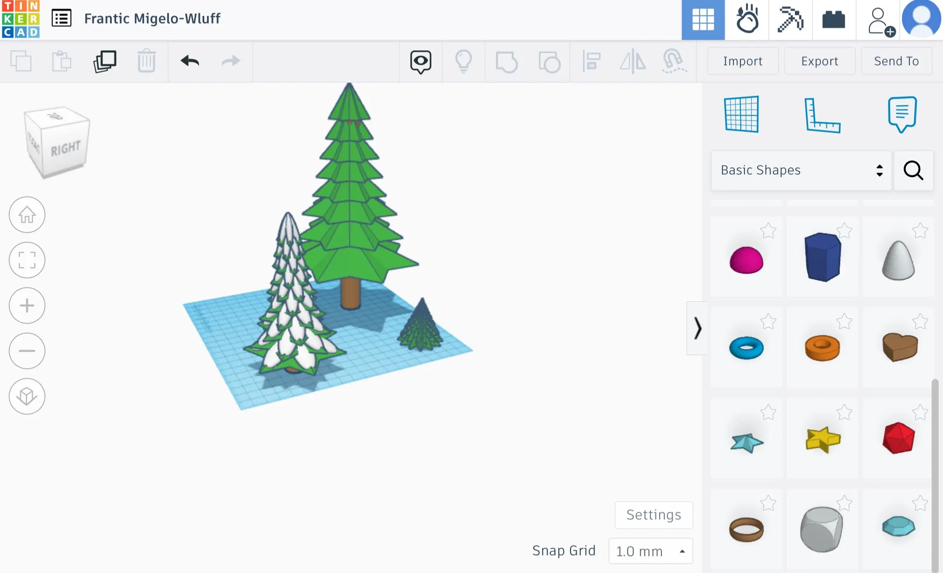Screen dimensions: 943x573
Task: Click the RIGHT face of view cube
Action: 65,148
